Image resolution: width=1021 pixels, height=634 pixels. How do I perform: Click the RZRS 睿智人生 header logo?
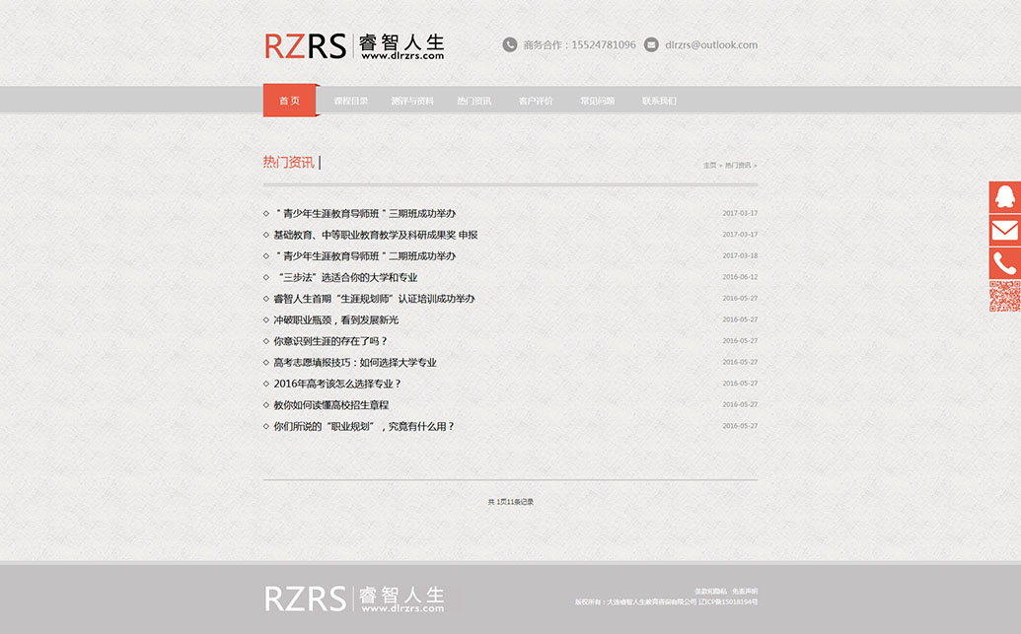[354, 46]
